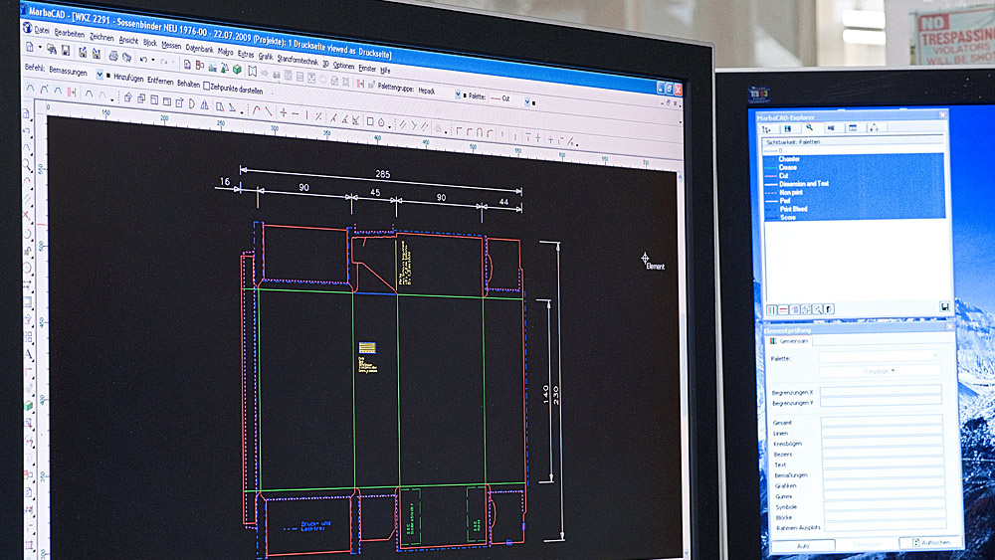995x560 pixels.
Task: Click the save disk icon in Explorer panel
Action: 944,307
